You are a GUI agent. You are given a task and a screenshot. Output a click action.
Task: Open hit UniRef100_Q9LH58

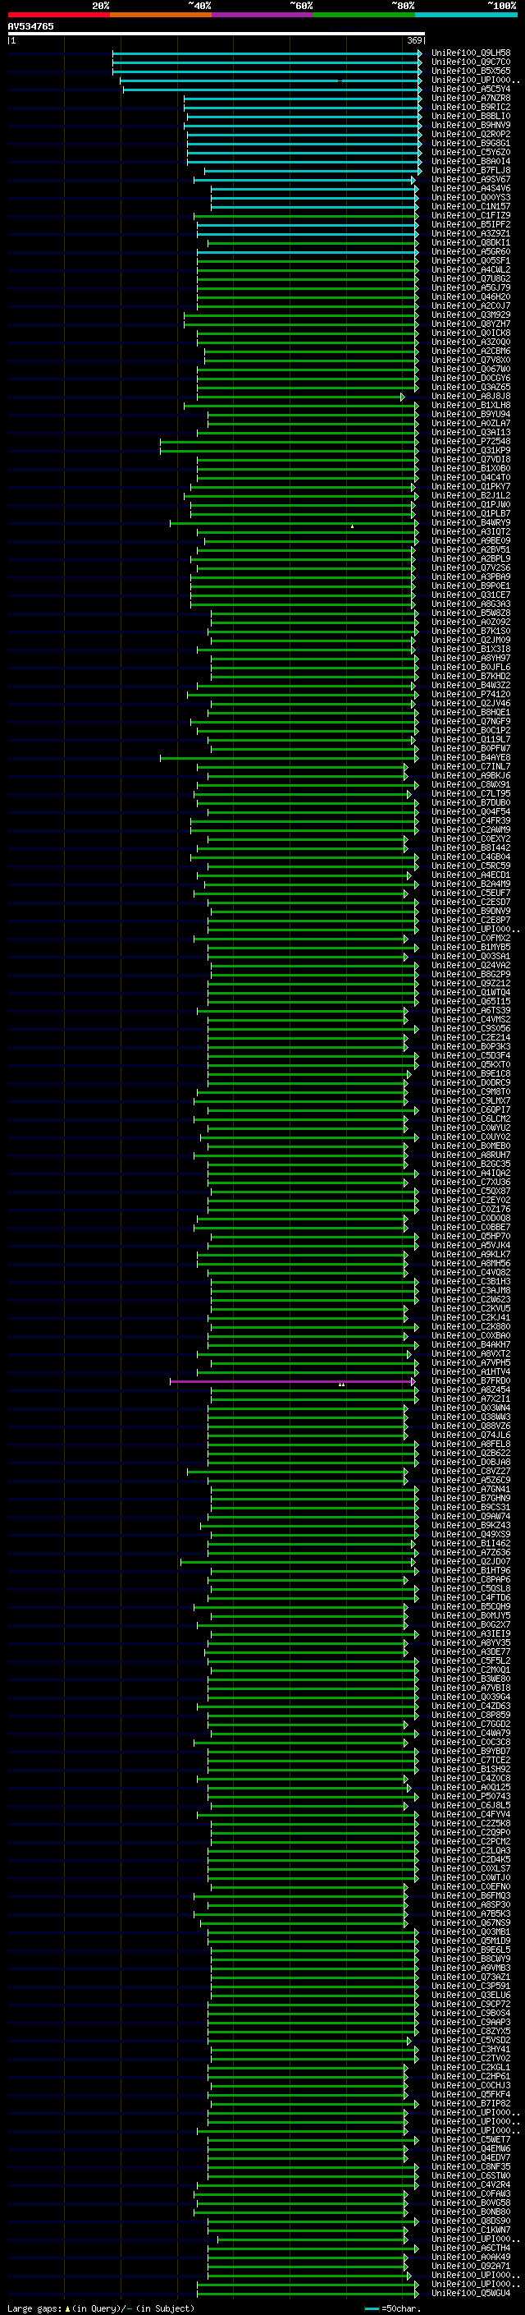(x=471, y=53)
